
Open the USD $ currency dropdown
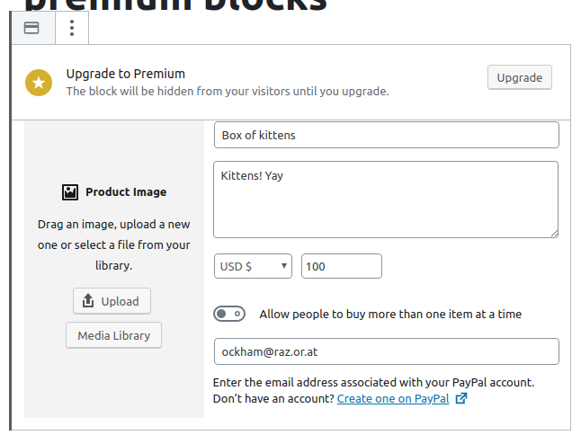click(x=253, y=266)
